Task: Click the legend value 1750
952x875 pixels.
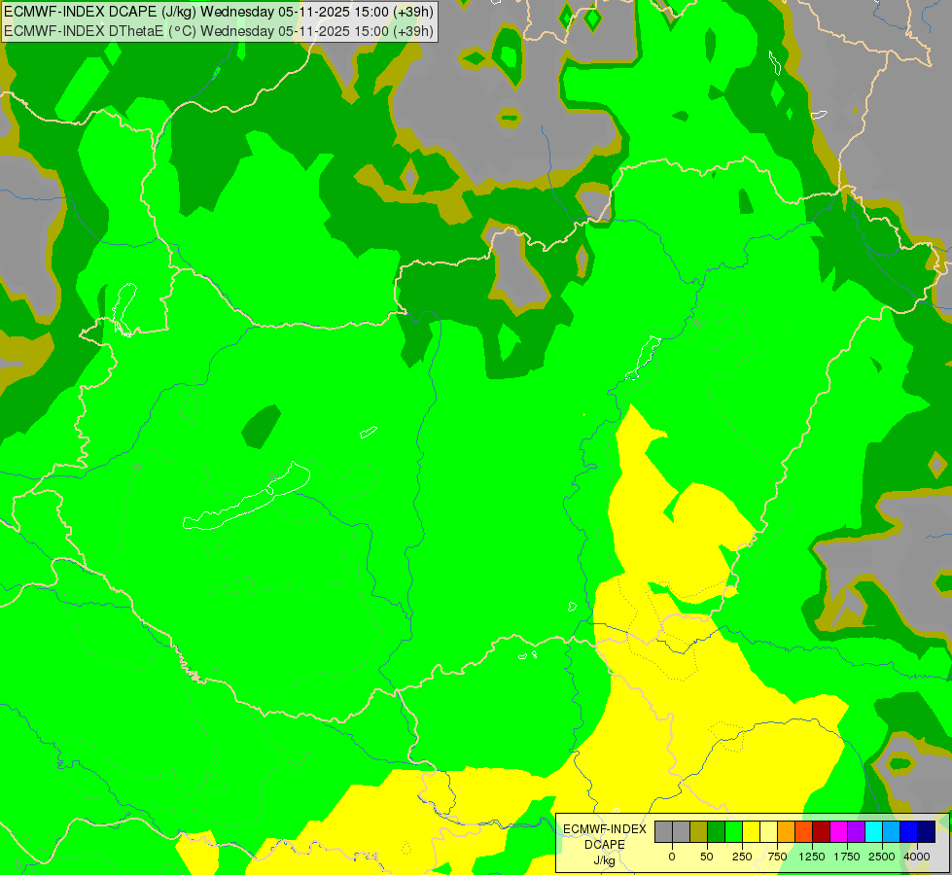Action: (847, 857)
